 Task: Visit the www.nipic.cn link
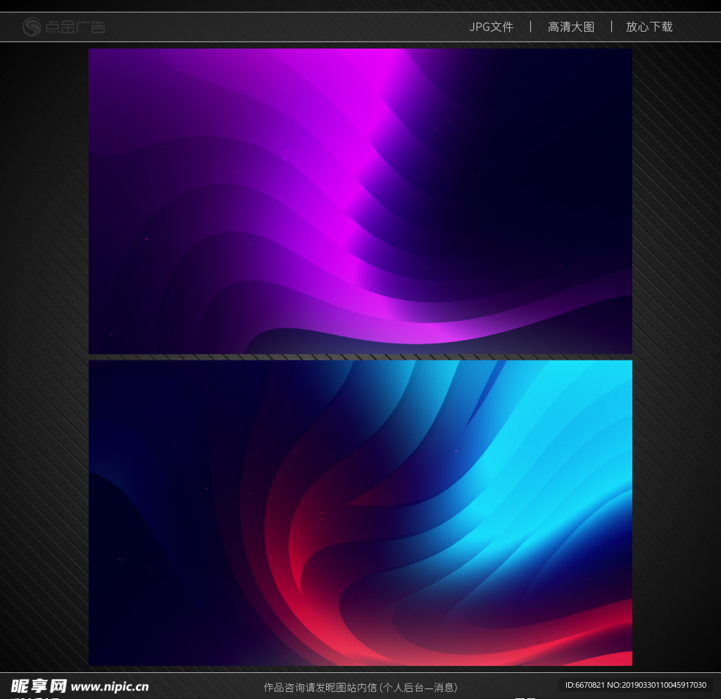click(x=110, y=686)
